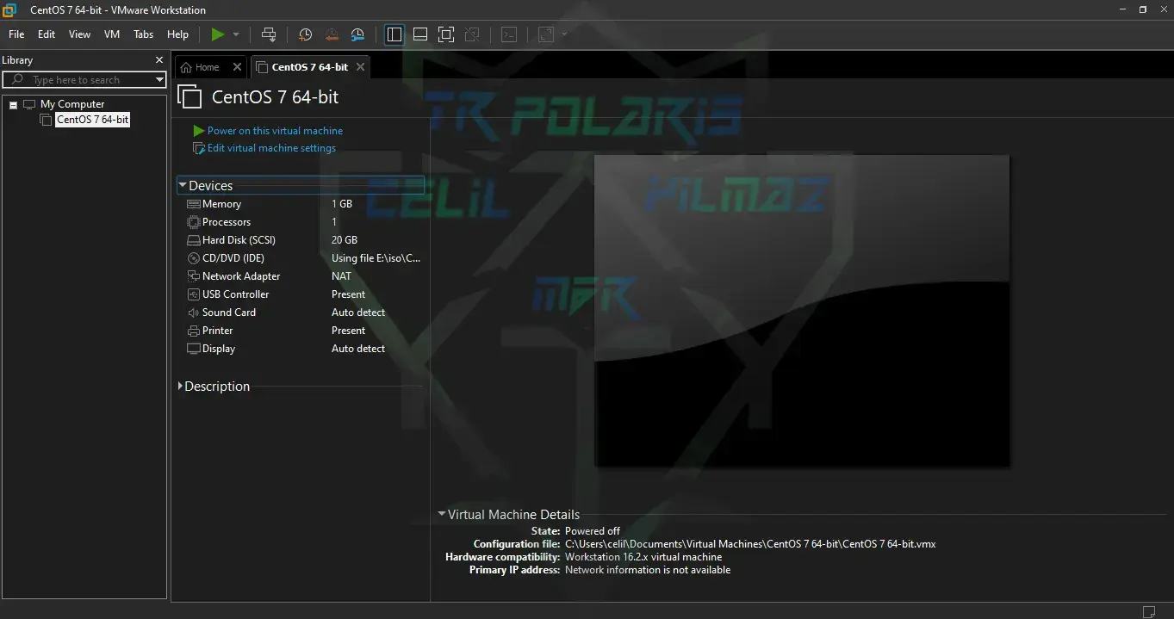Click the Printer icon
Image resolution: width=1174 pixels, height=619 pixels.
click(193, 331)
